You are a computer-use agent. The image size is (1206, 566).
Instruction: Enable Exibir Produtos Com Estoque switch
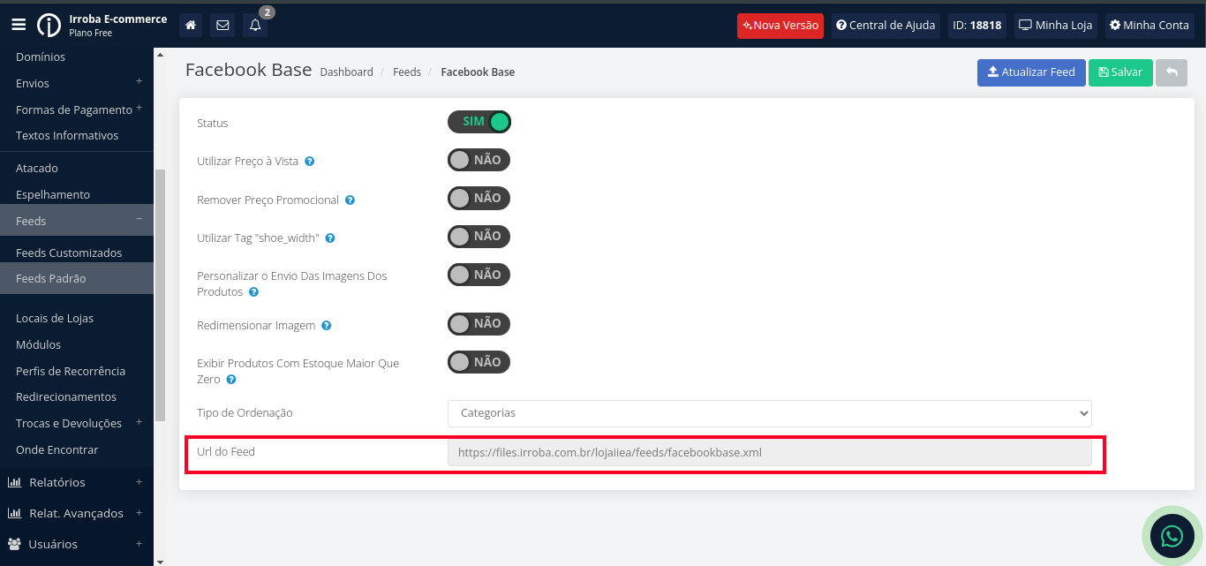pos(479,362)
